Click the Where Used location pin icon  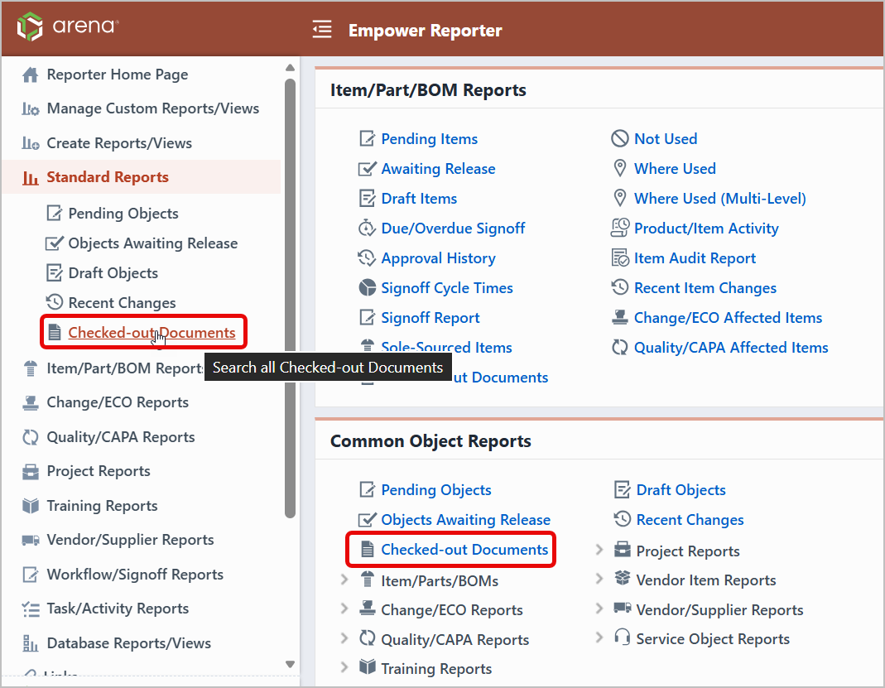[x=620, y=168]
